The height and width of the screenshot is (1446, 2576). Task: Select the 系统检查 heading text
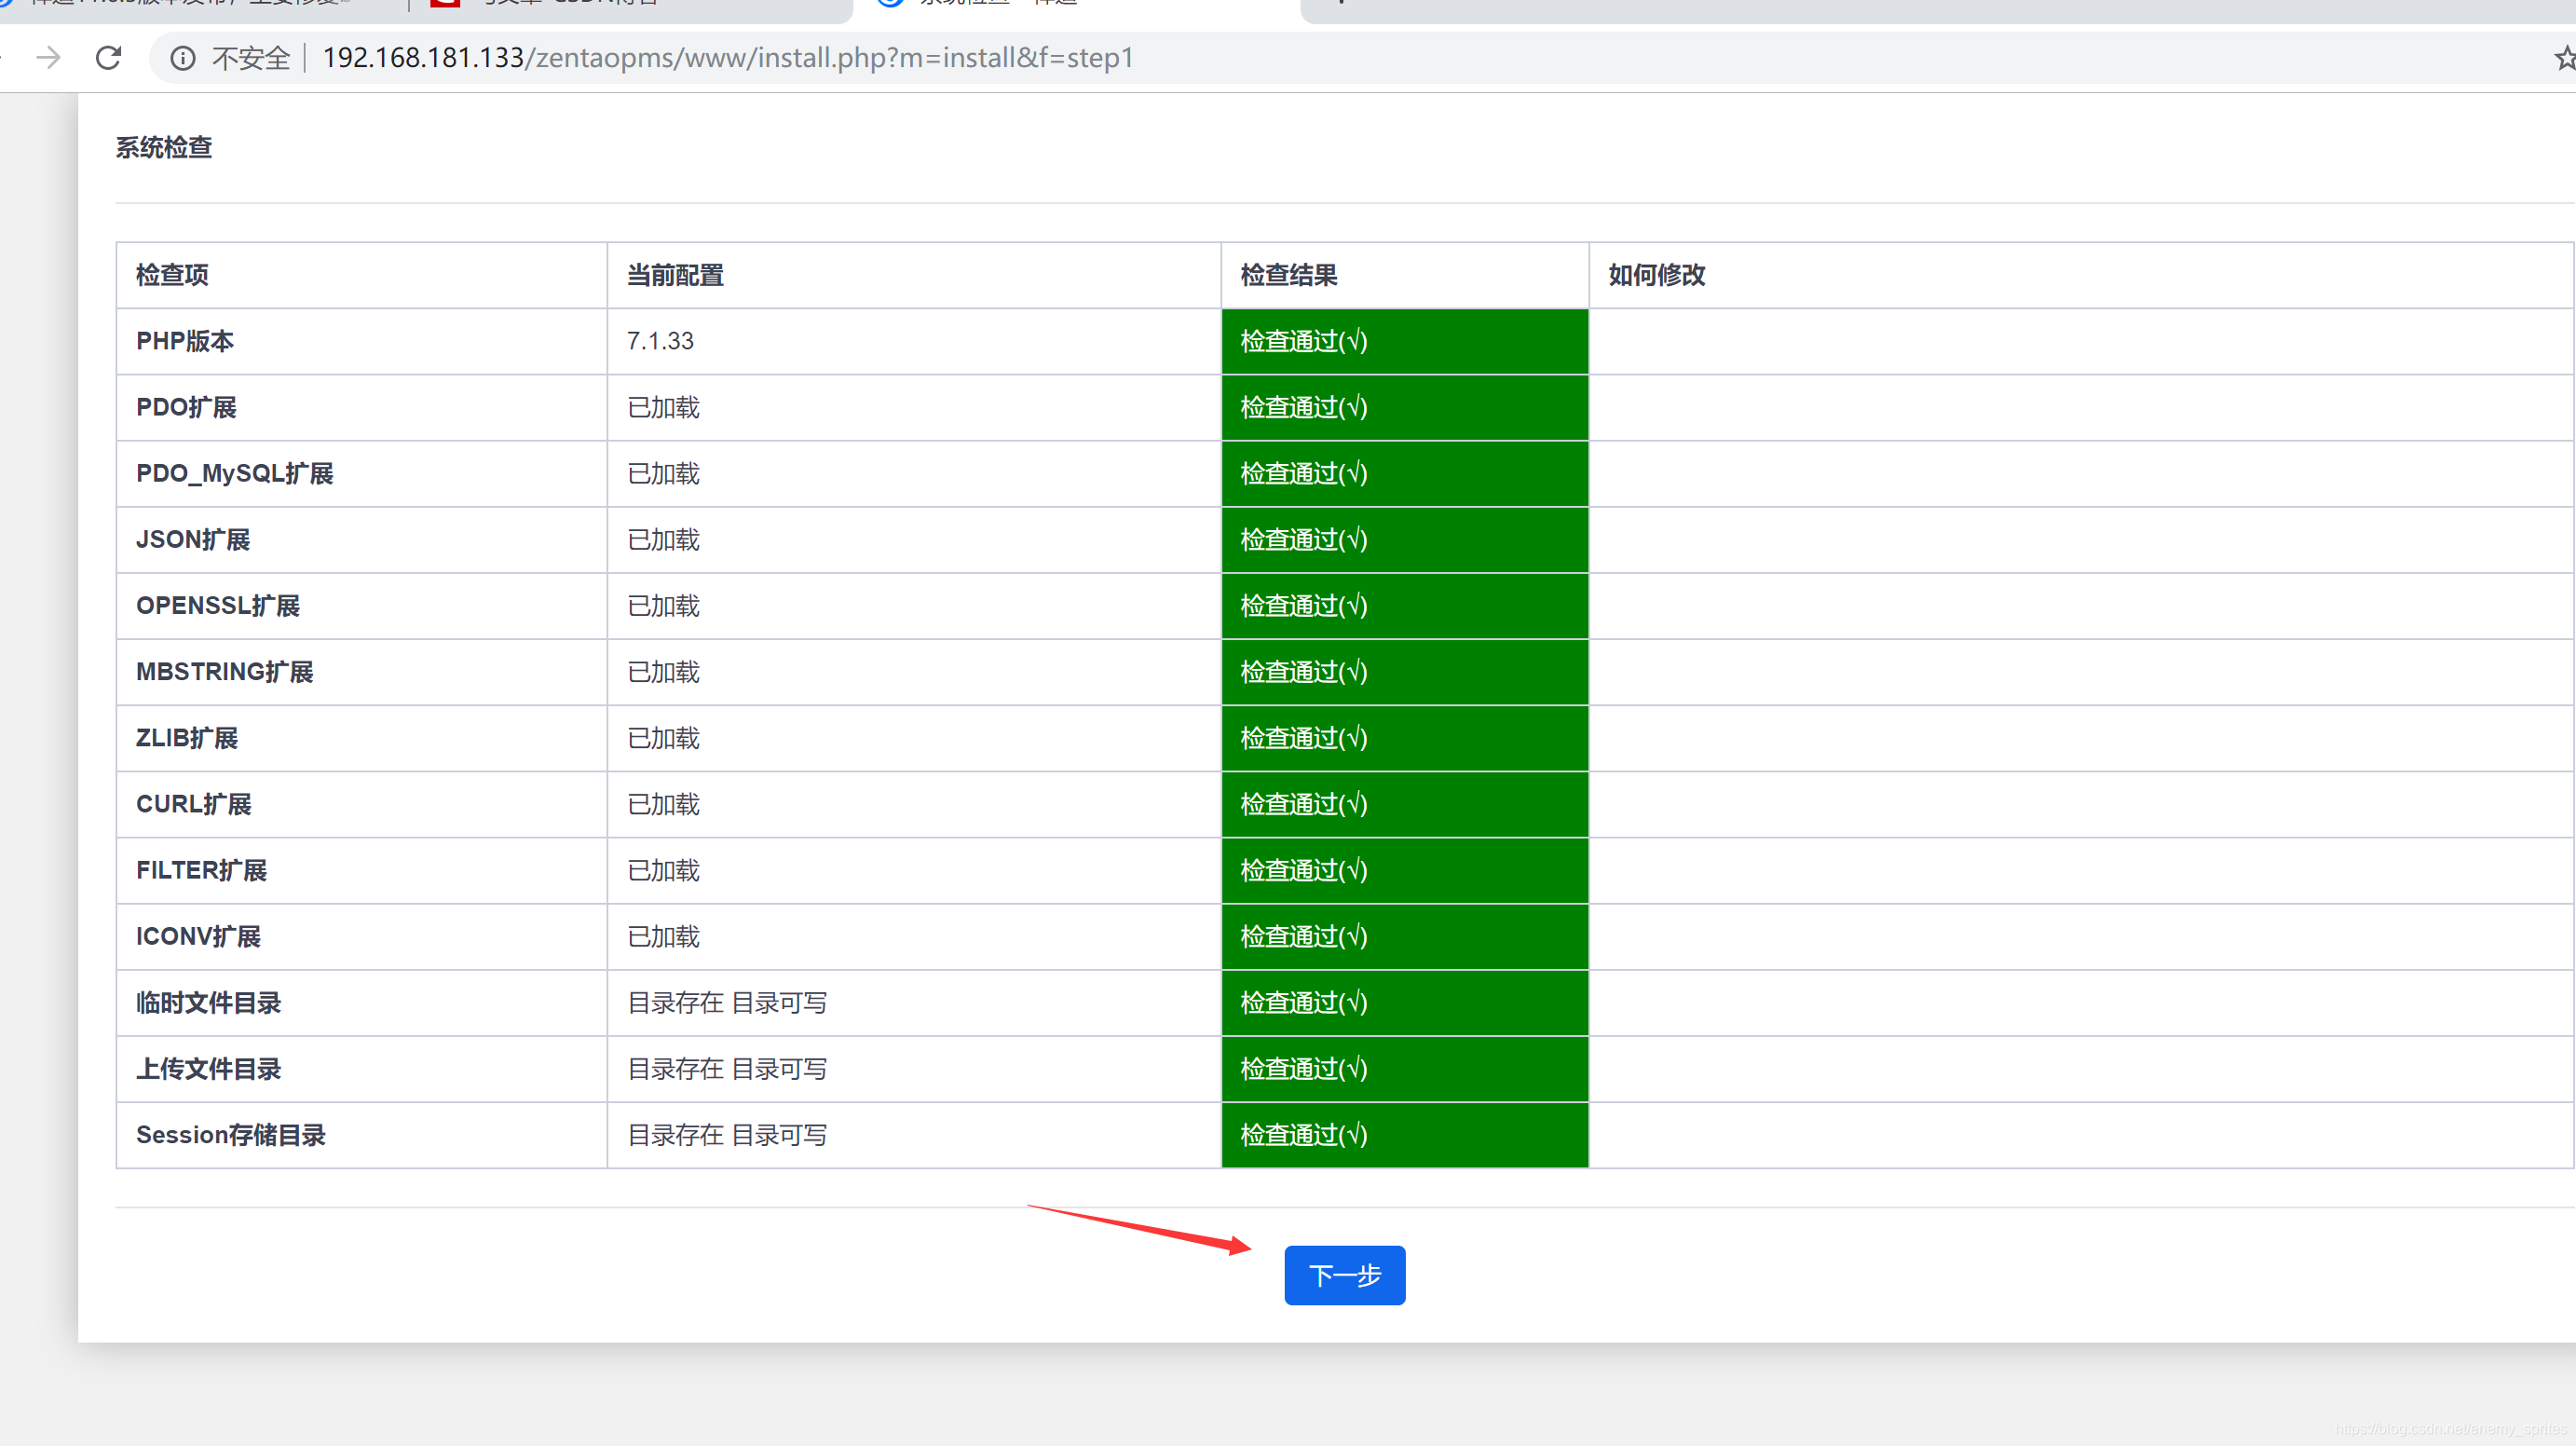point(164,148)
